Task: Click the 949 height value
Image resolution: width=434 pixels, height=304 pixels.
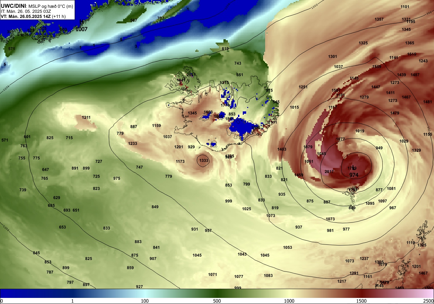Action: click(x=379, y=148)
